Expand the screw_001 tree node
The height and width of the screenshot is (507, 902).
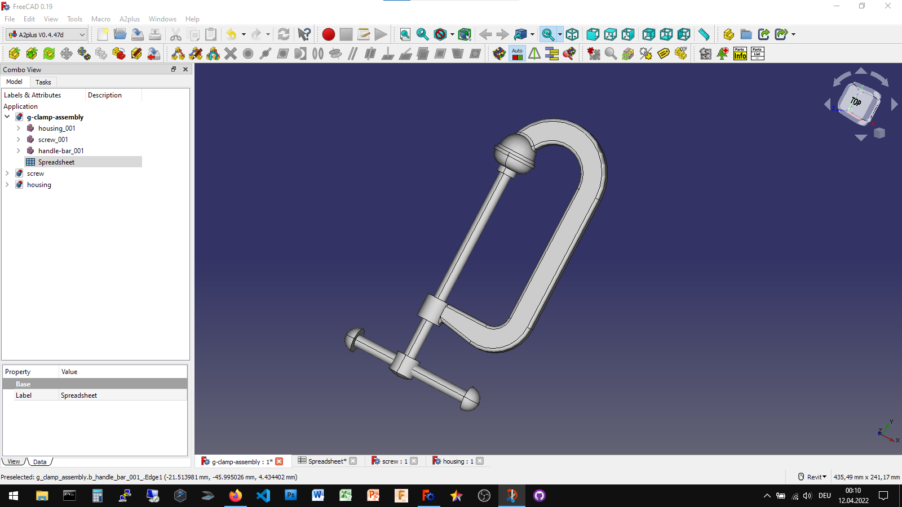pos(19,139)
